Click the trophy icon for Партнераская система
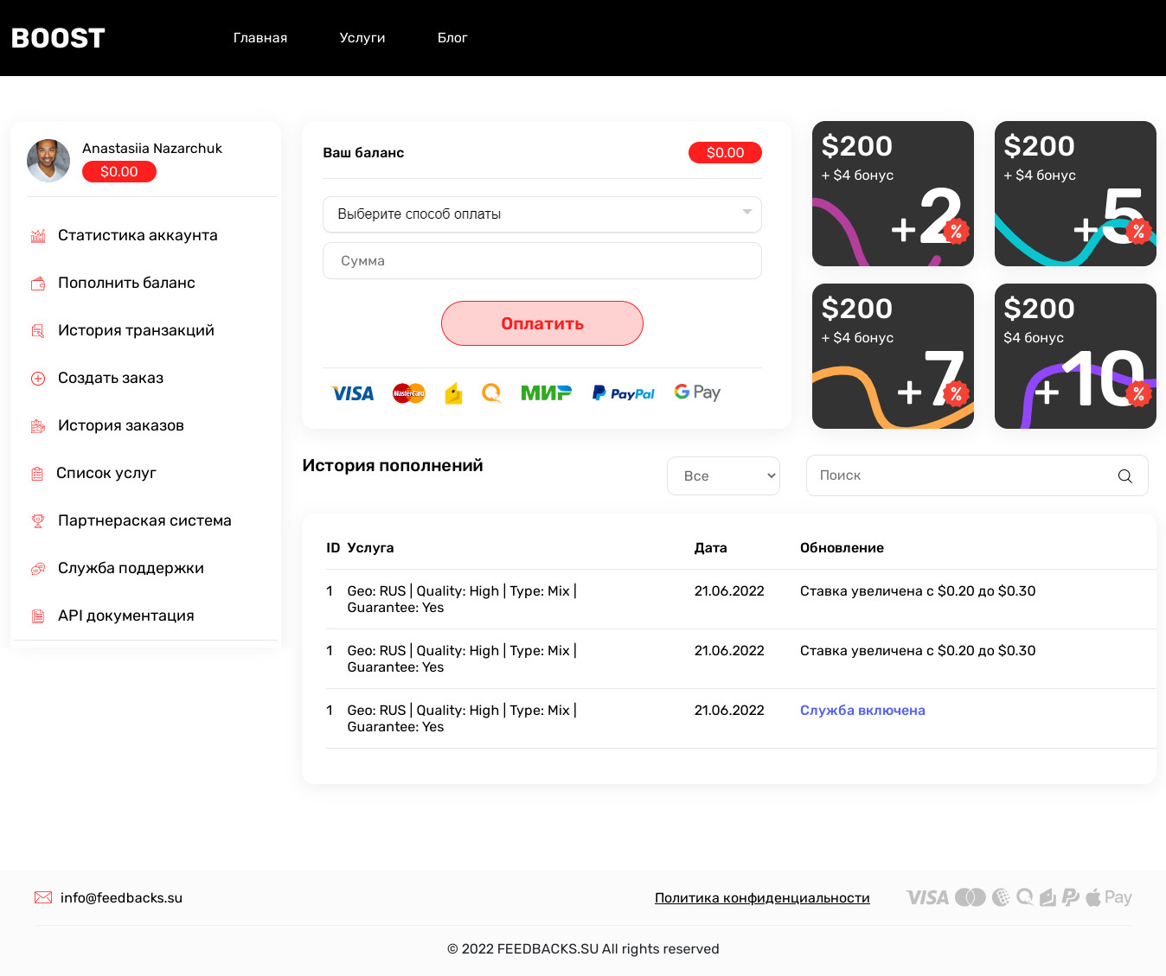 point(38,521)
